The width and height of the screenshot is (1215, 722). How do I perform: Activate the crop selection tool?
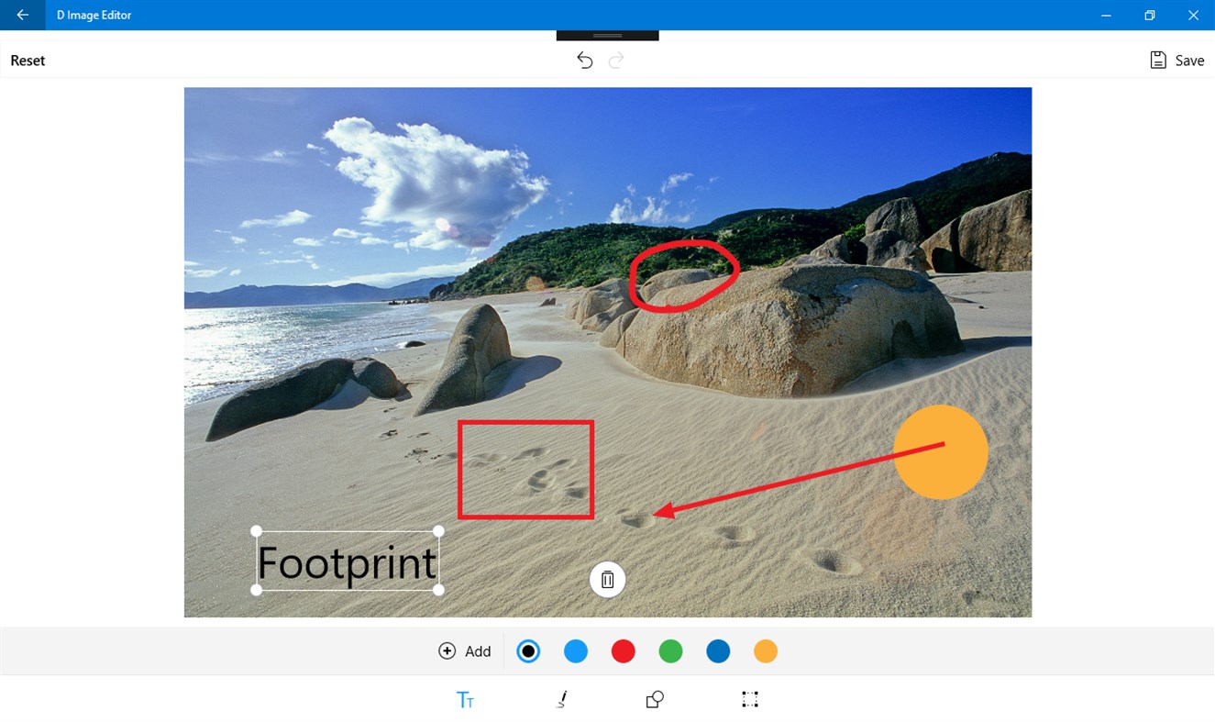(x=749, y=699)
